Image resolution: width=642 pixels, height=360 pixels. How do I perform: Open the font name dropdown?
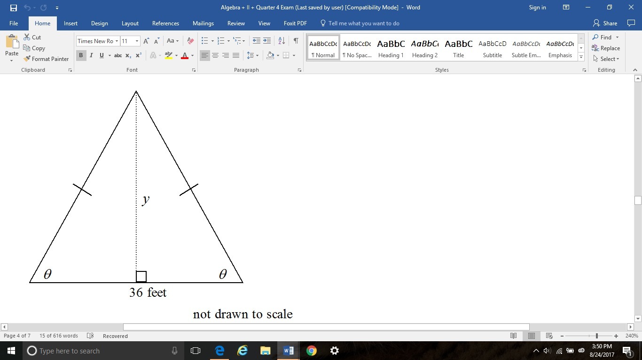[x=117, y=41]
